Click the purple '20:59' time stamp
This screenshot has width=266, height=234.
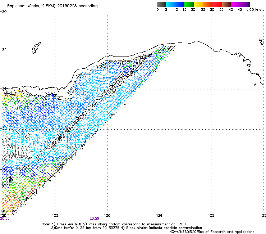point(94,219)
